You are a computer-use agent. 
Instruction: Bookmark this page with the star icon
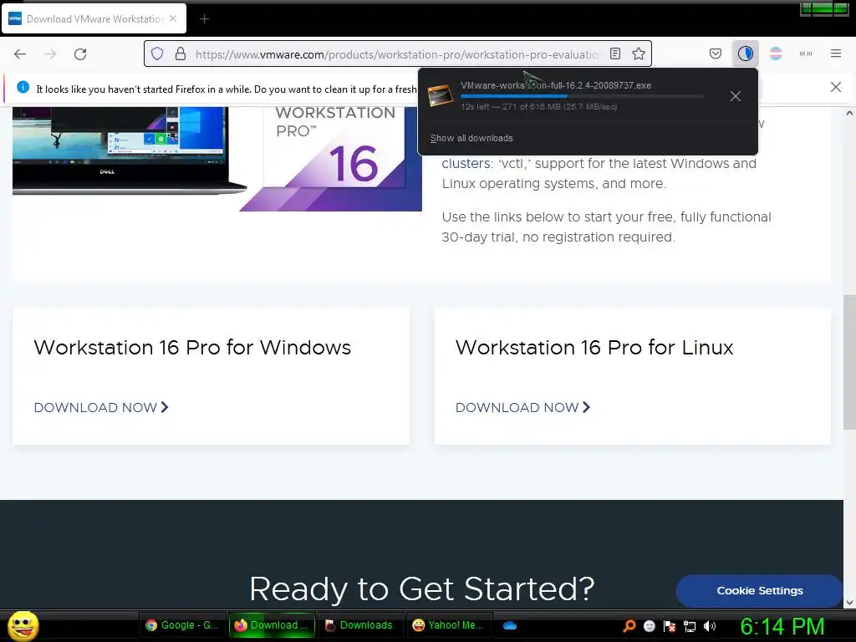click(639, 53)
